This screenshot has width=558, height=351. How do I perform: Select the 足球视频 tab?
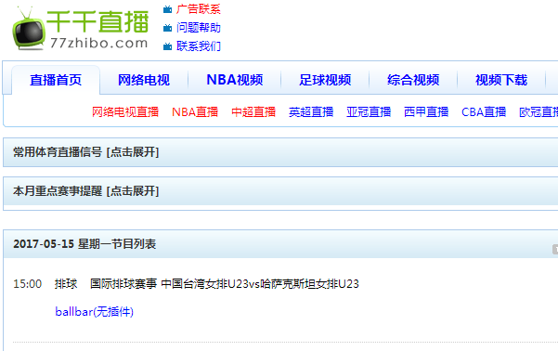(x=325, y=80)
